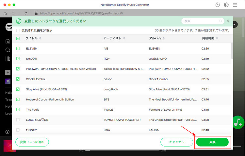Screen dimensions: 245x156
Task: Close the track selection dialog
Action: [x=228, y=21]
